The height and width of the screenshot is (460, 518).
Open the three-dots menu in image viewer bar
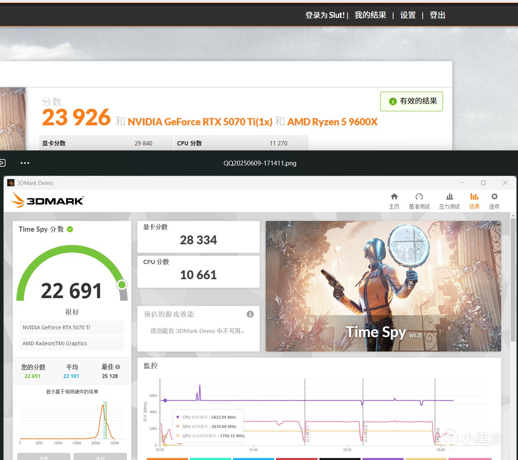(25, 163)
